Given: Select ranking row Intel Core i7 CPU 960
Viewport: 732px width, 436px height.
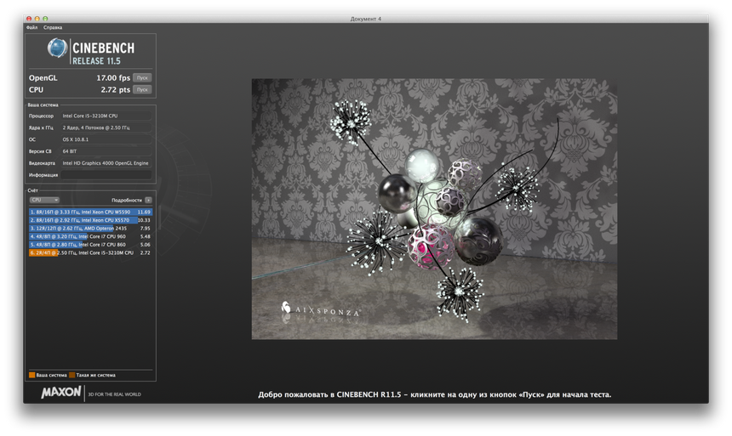Looking at the screenshot, I should click(x=90, y=236).
